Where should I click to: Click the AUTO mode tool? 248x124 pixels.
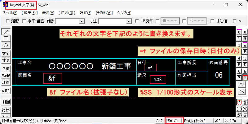click(6, 91)
